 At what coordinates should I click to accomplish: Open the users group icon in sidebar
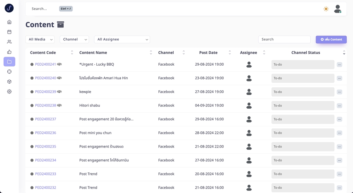point(9,42)
